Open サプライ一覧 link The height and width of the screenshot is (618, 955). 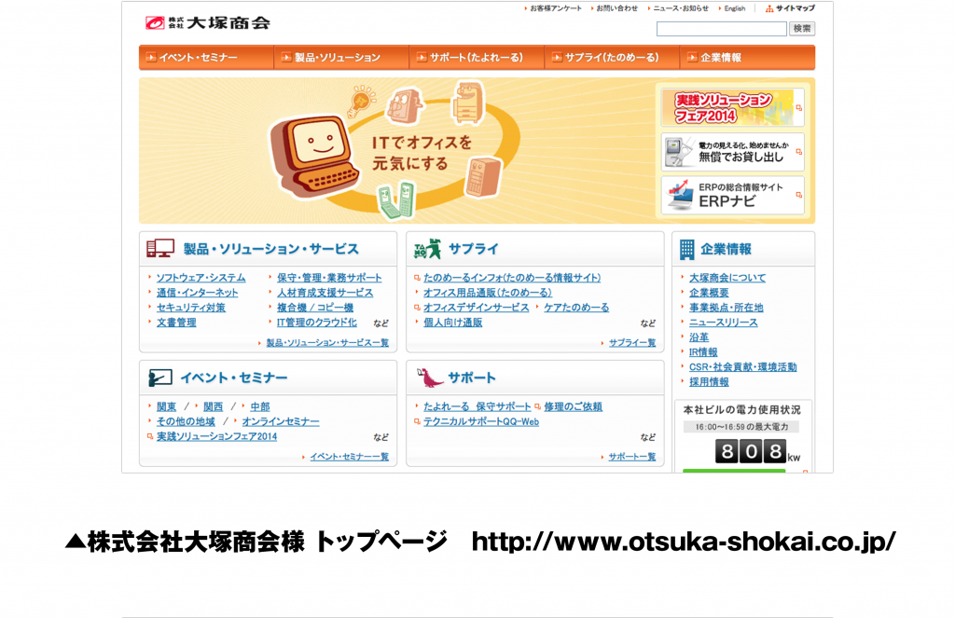(x=632, y=343)
